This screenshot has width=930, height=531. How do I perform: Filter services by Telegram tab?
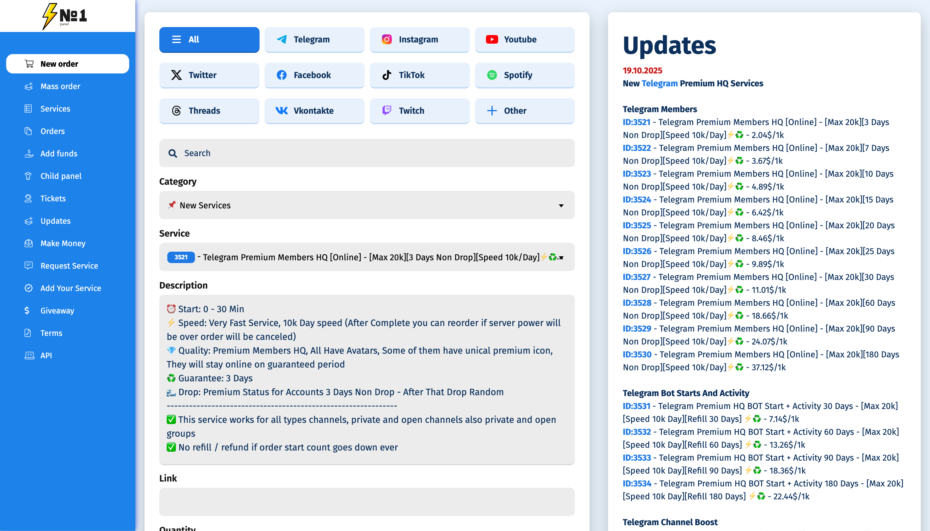pyautogui.click(x=314, y=39)
